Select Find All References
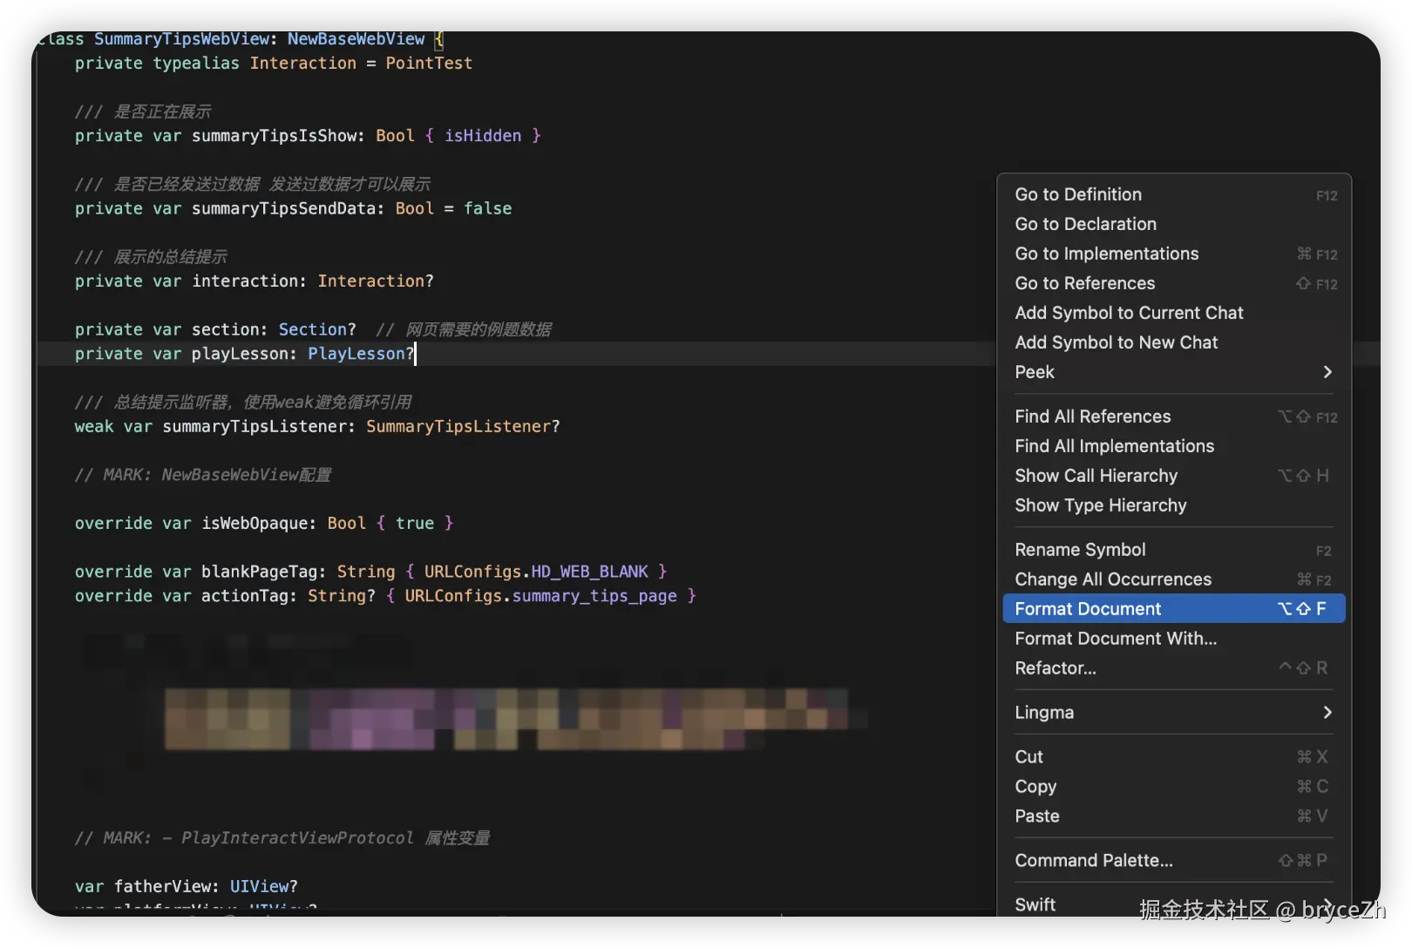The image size is (1412, 948). point(1092,416)
